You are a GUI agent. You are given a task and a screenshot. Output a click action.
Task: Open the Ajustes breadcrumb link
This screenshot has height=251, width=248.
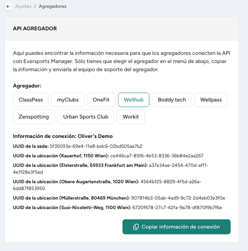23,6
